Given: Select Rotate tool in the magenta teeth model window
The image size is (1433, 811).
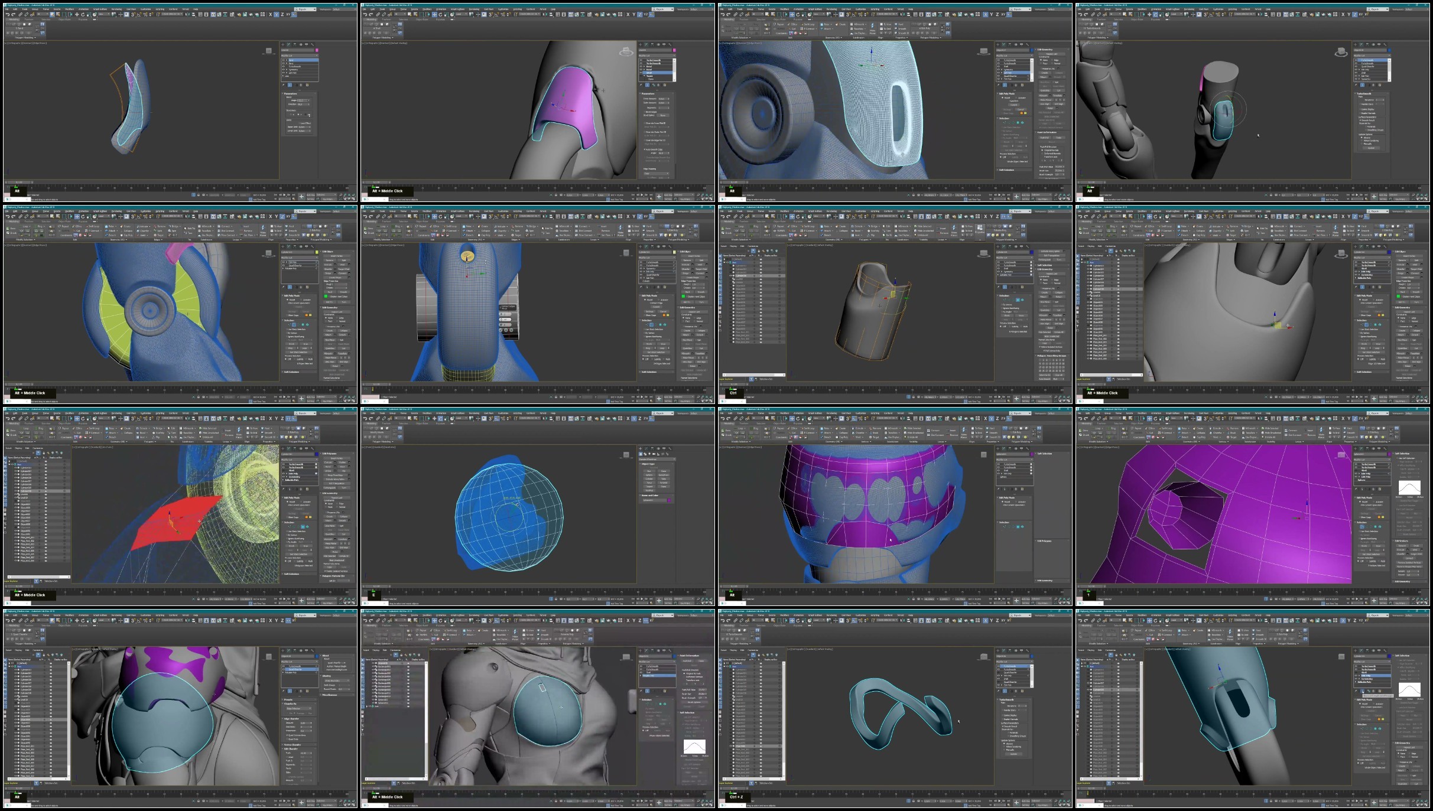Looking at the screenshot, I should click(798, 419).
